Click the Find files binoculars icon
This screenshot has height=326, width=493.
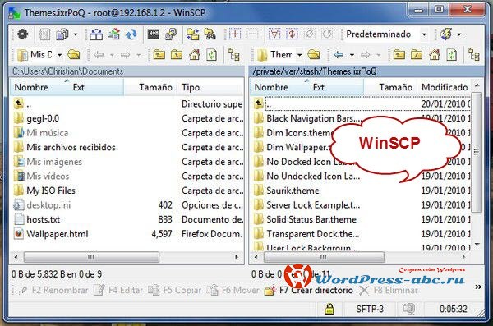210,34
